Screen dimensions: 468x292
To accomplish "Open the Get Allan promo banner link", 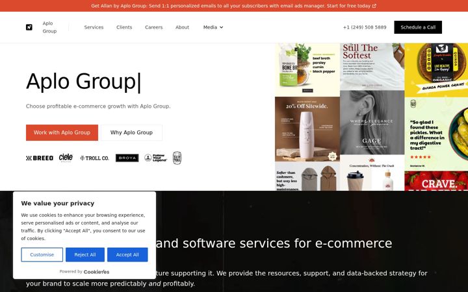I will [x=234, y=6].
